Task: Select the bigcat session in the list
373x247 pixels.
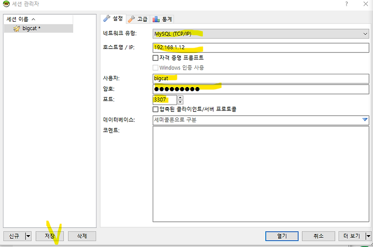Action: tap(38, 28)
